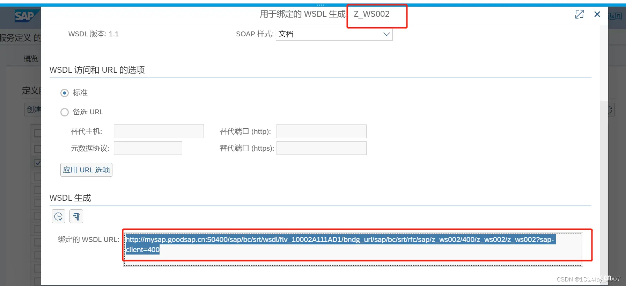The width and height of the screenshot is (626, 286).
Task: Focus the 元数据协议 input field
Action: tap(148, 148)
